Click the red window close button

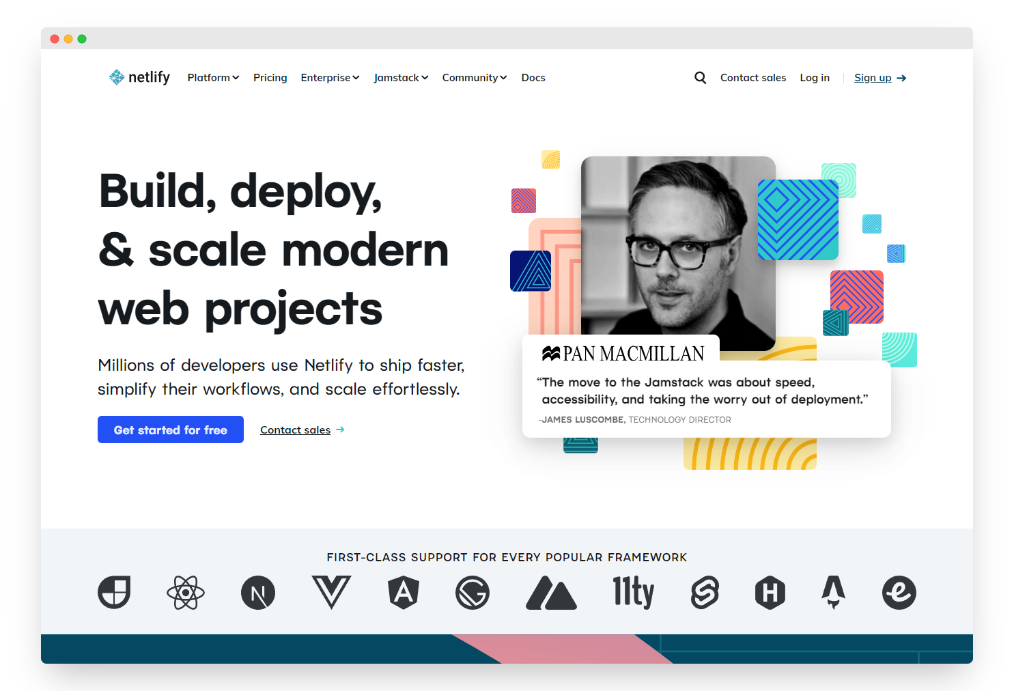click(x=55, y=39)
